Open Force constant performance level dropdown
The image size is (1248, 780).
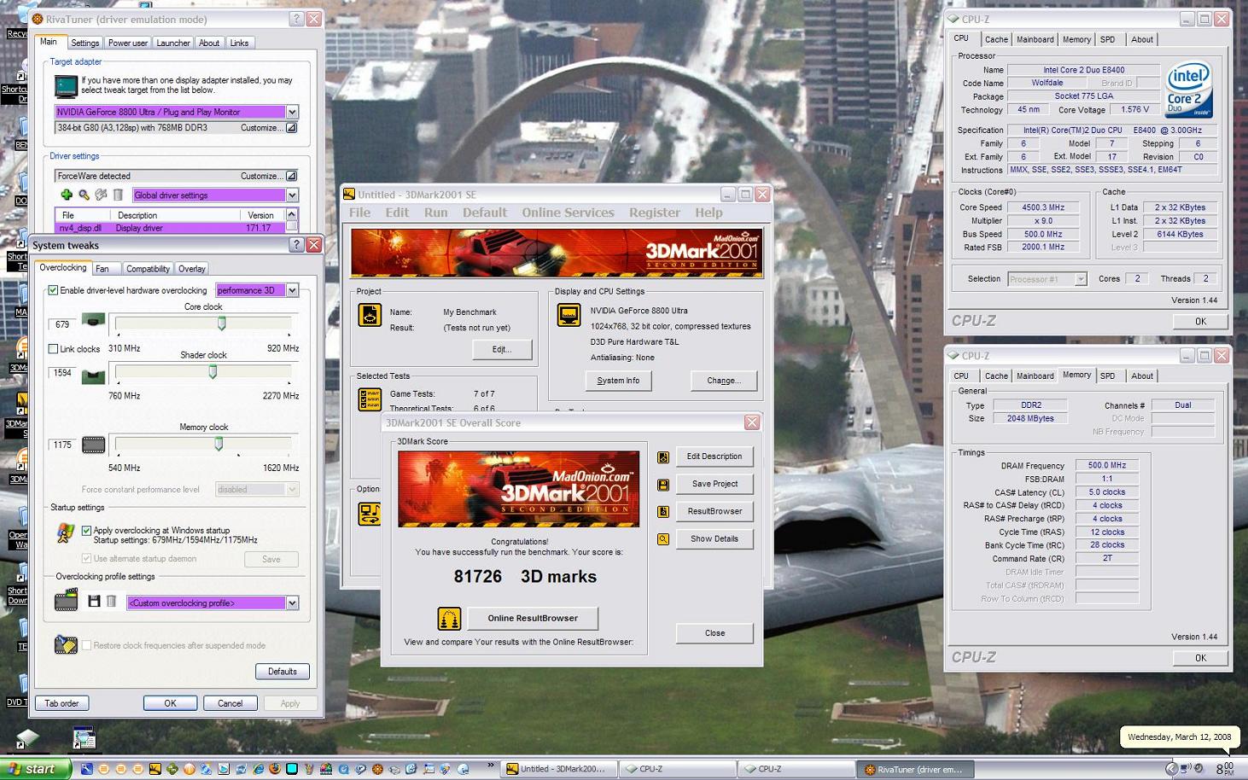tap(292, 489)
